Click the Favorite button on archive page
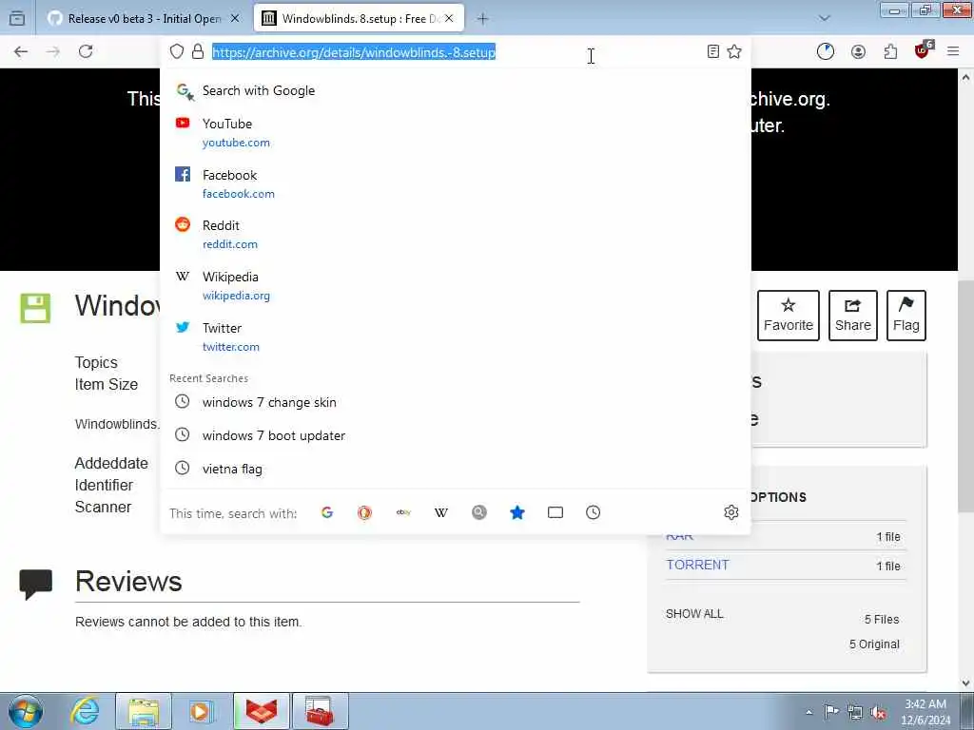This screenshot has width=974, height=730. pos(789,316)
